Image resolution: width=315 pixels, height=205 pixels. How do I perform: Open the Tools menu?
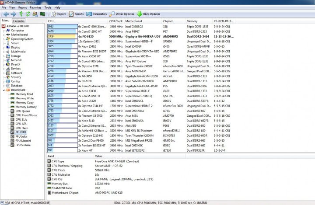48,7
